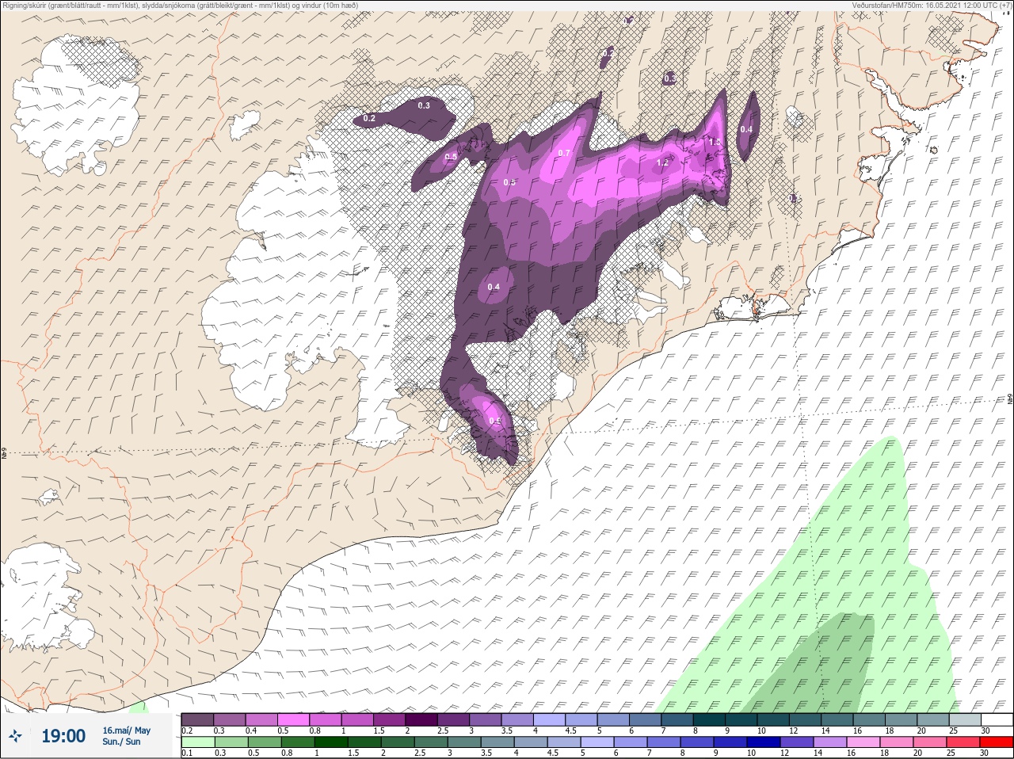Select the navy blue rain swatch labeled 10

(x=763, y=742)
